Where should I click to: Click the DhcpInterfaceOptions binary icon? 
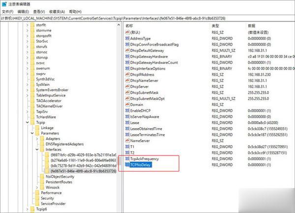click(x=127, y=68)
